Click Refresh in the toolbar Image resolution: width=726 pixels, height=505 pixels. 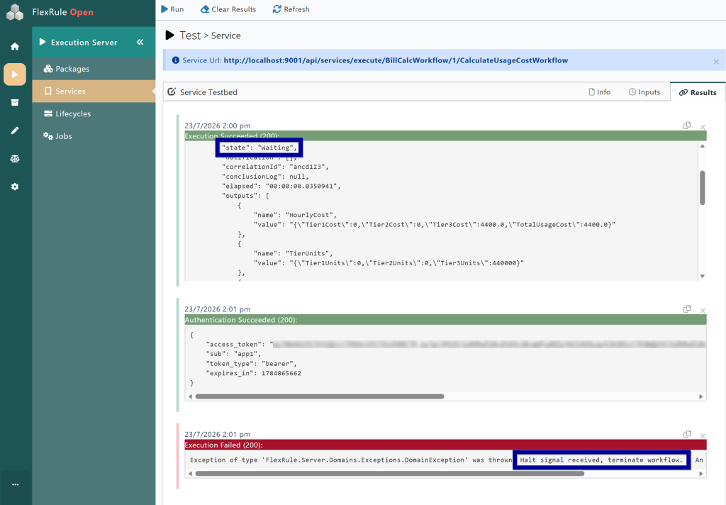[291, 9]
